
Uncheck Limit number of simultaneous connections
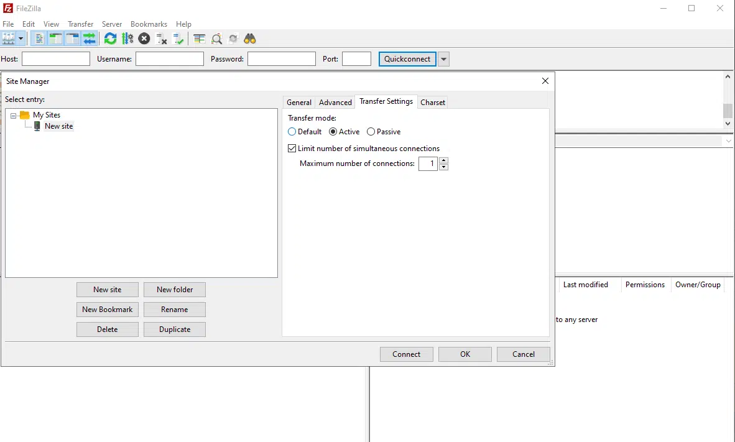(x=292, y=149)
